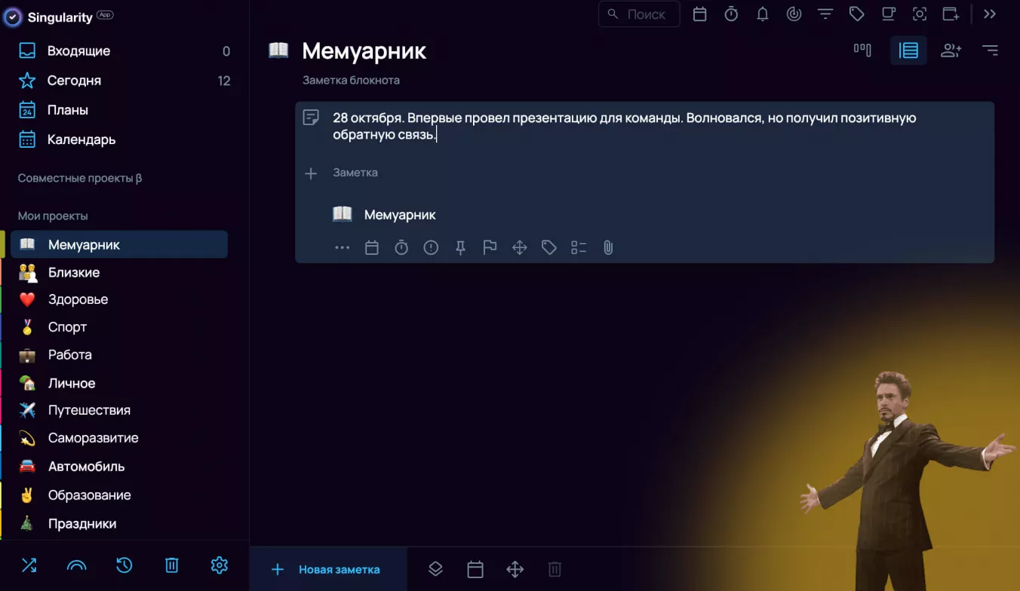Click the layers icon in bottom bar
This screenshot has width=1020, height=591.
435,569
